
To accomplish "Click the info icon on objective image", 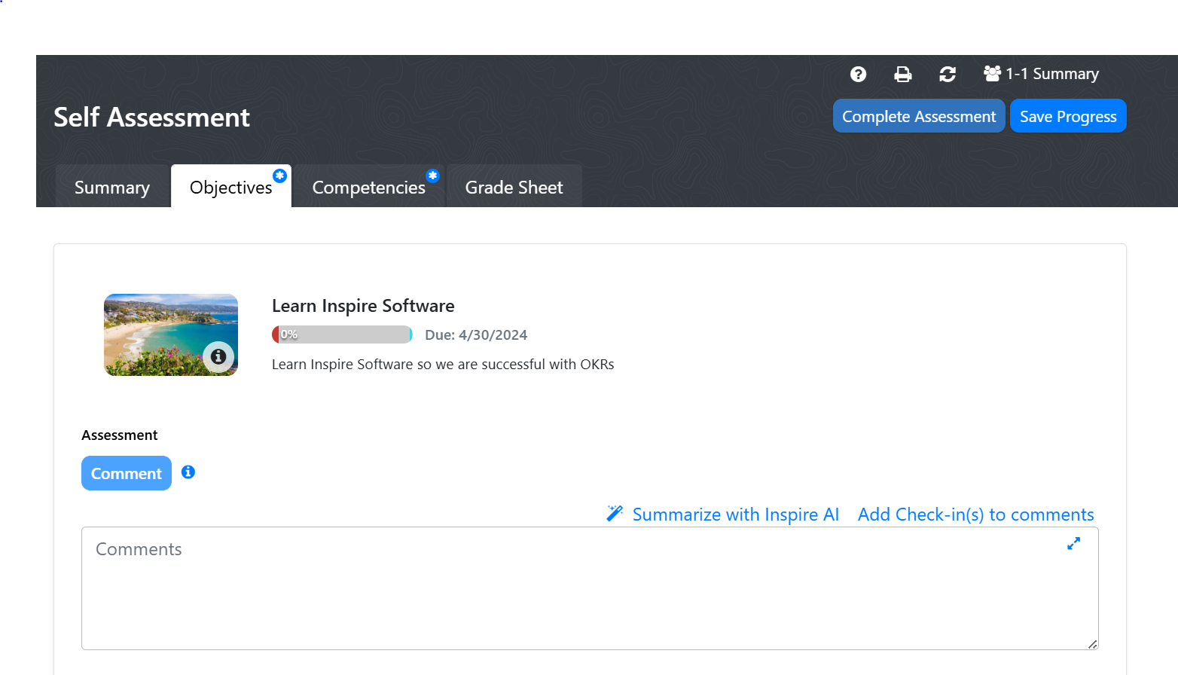I will [218, 356].
